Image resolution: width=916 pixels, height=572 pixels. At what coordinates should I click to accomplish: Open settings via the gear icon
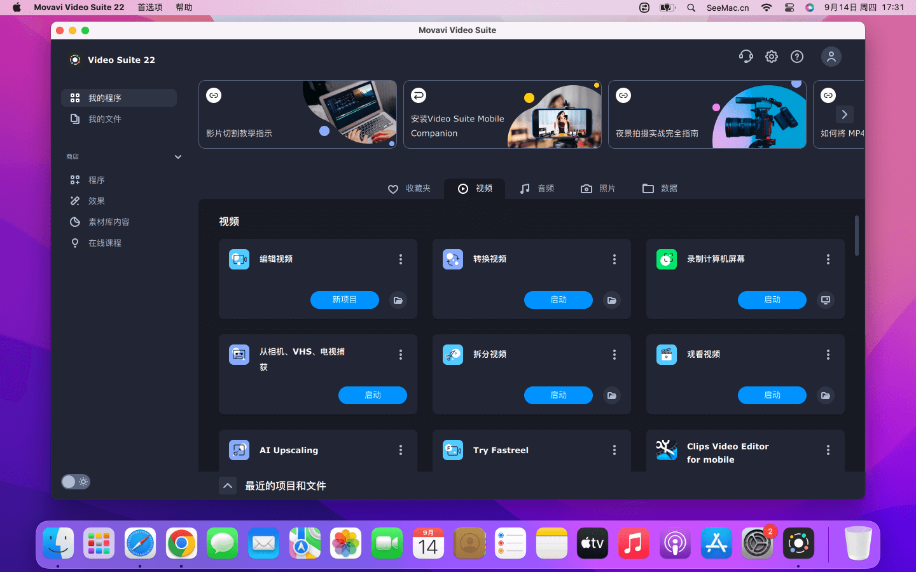pyautogui.click(x=772, y=57)
